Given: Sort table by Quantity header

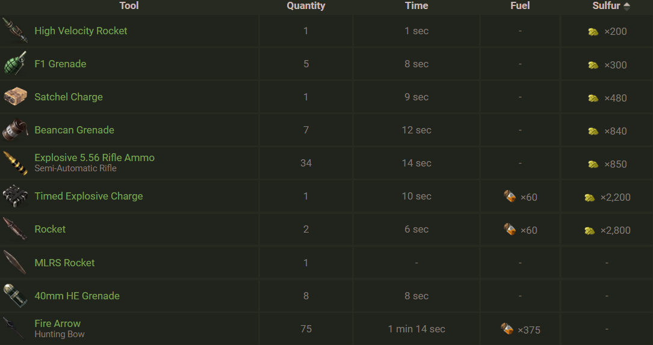Looking at the screenshot, I should click(x=306, y=6).
